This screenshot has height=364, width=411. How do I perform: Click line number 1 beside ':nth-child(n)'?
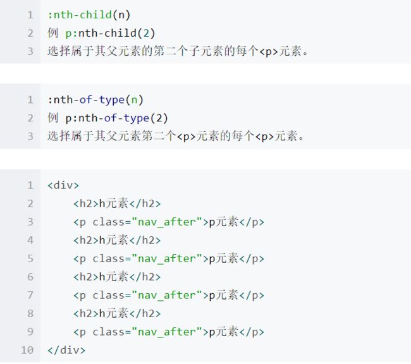click(x=30, y=15)
